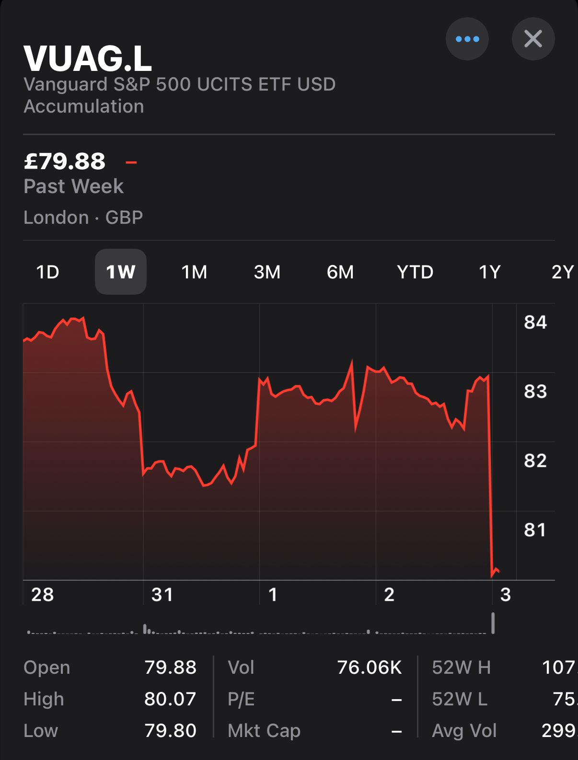The image size is (578, 760).
Task: Select the 2Y time range
Action: pos(563,272)
